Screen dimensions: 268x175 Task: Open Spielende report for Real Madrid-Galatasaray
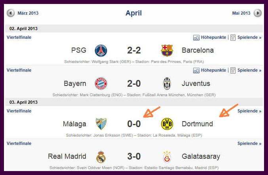[249, 144]
